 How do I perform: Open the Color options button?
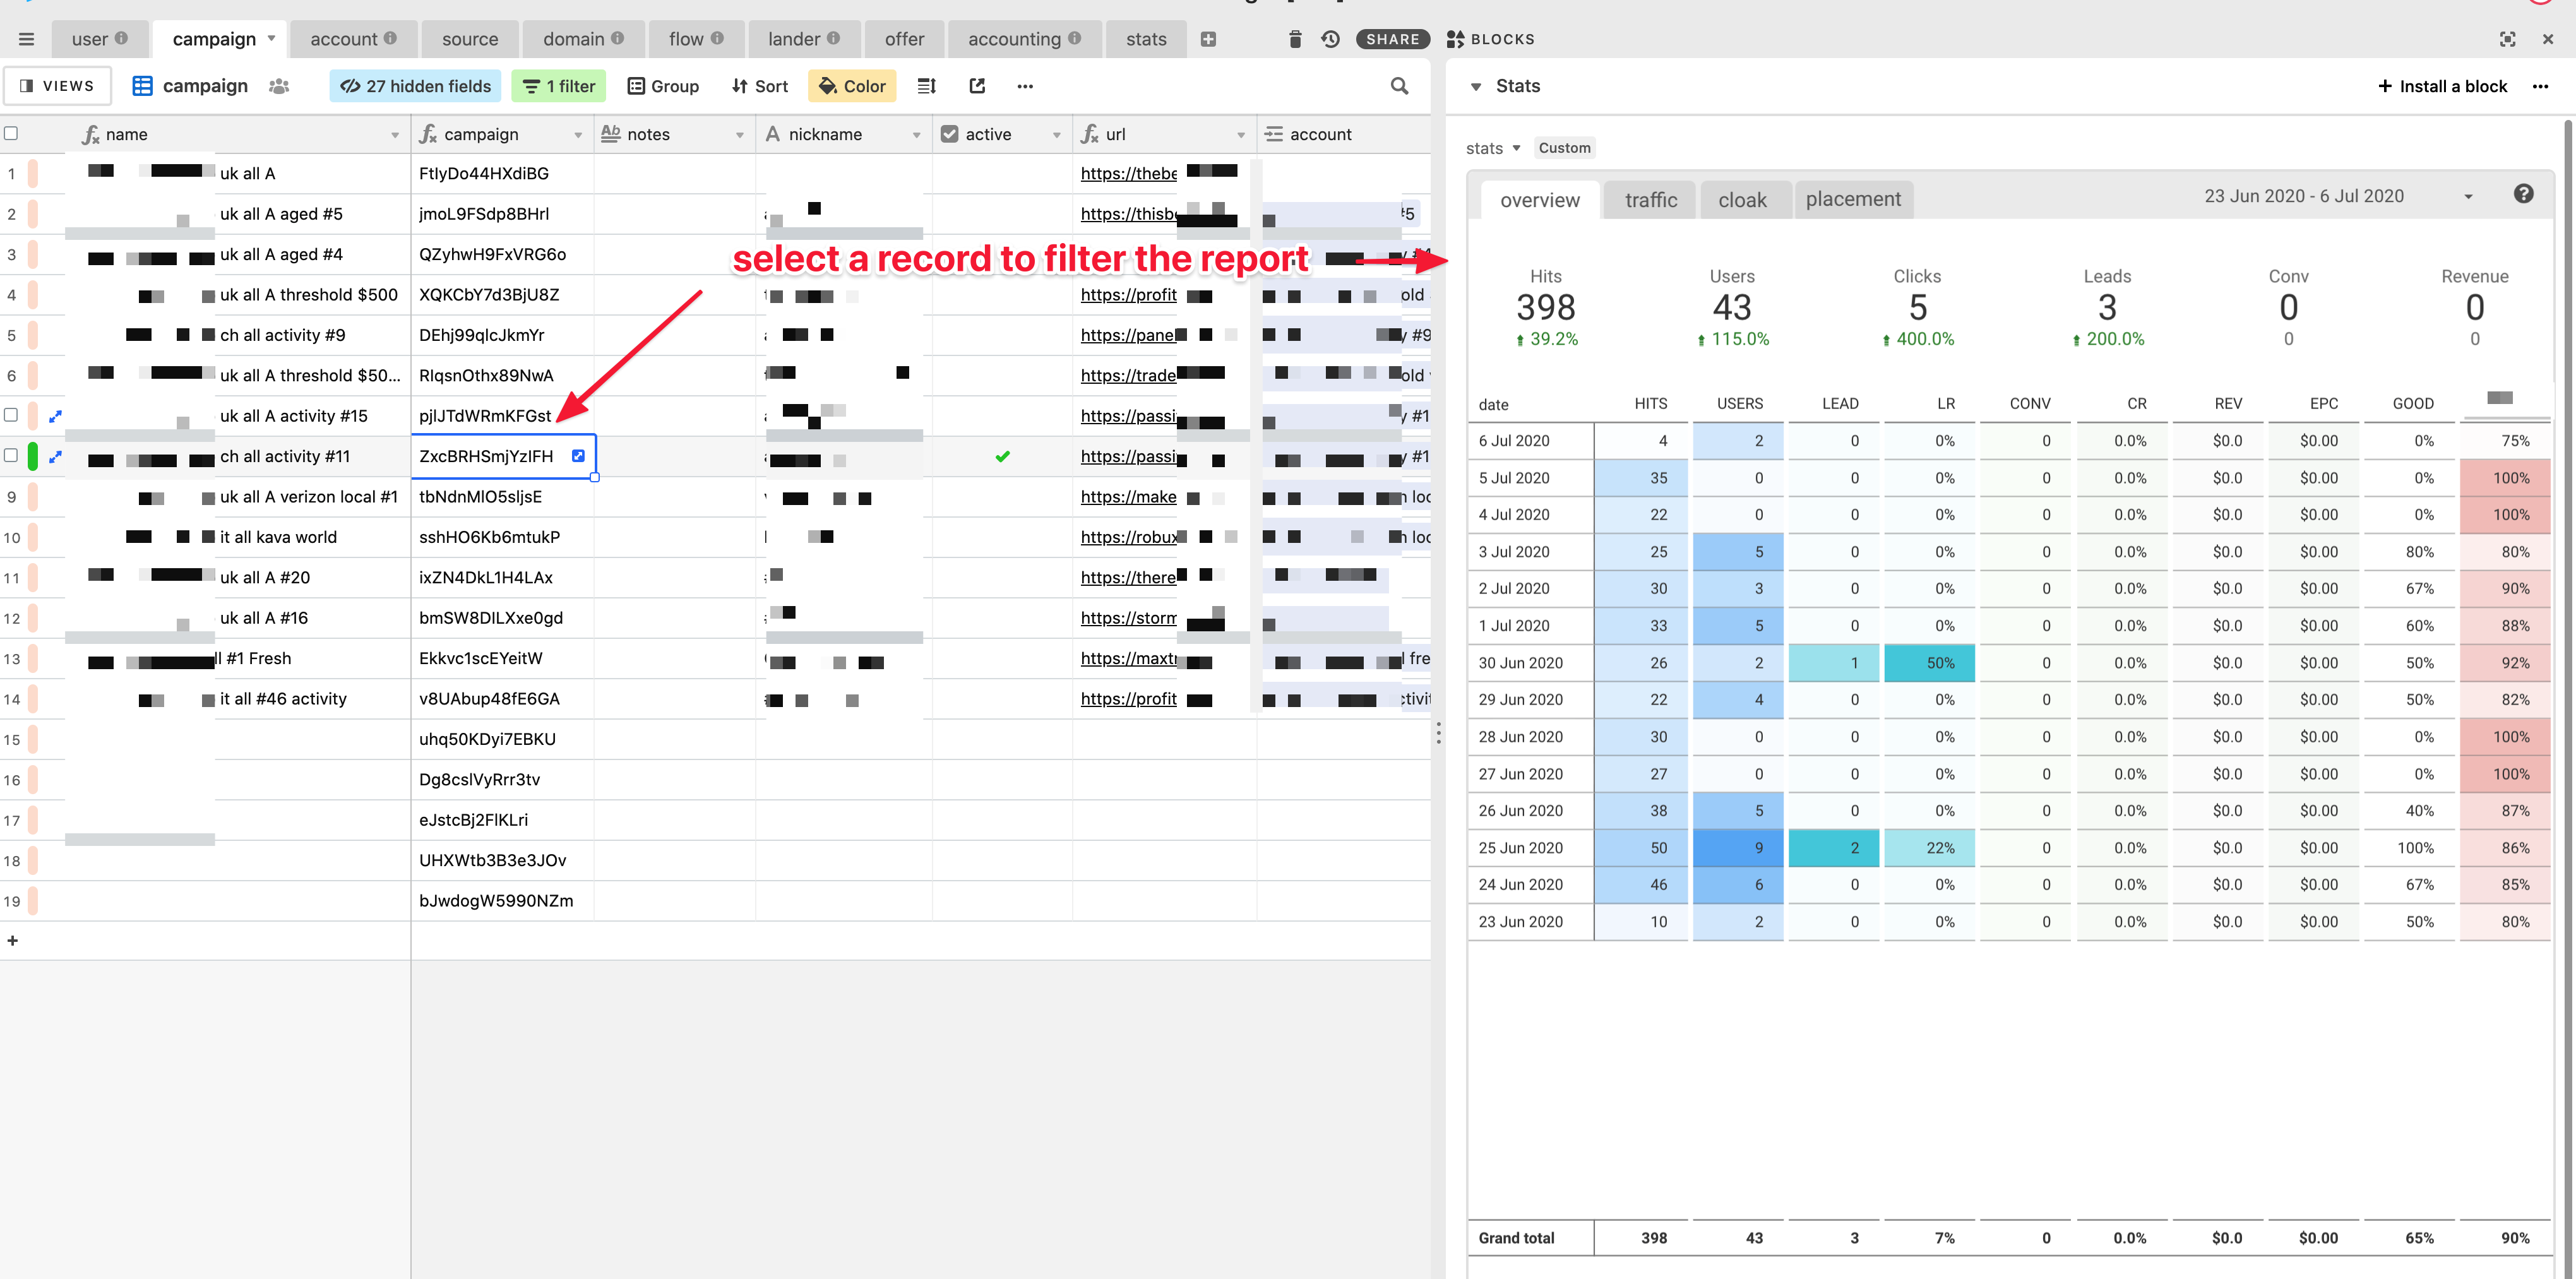pos(852,86)
